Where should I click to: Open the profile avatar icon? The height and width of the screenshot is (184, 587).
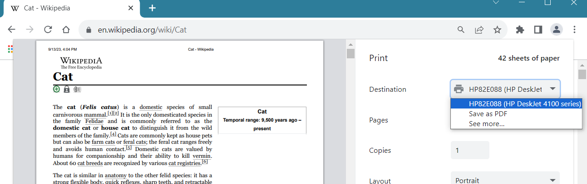(x=557, y=30)
